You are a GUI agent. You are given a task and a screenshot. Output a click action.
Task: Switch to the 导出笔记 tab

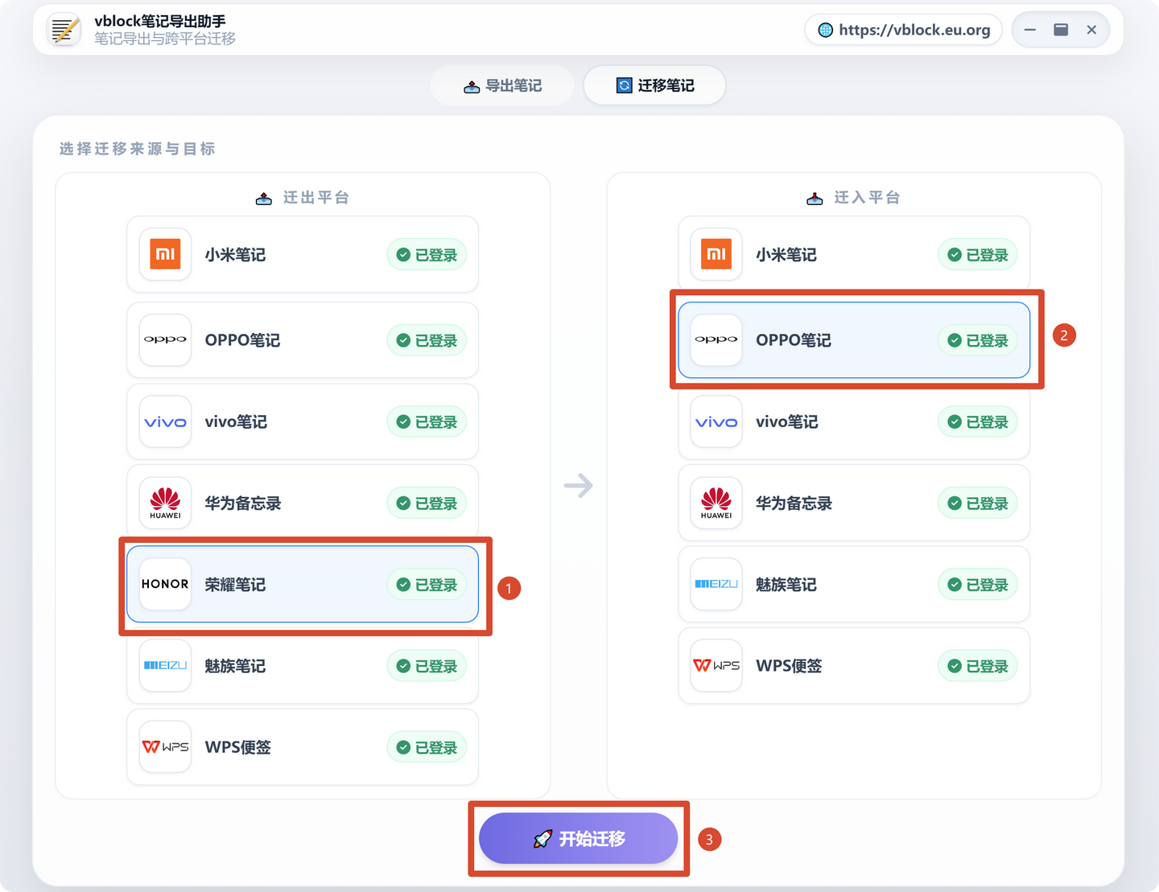pos(502,85)
